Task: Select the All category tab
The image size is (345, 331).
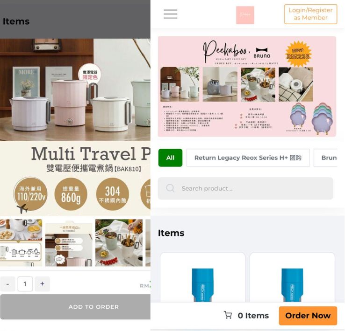Action: tap(170, 158)
